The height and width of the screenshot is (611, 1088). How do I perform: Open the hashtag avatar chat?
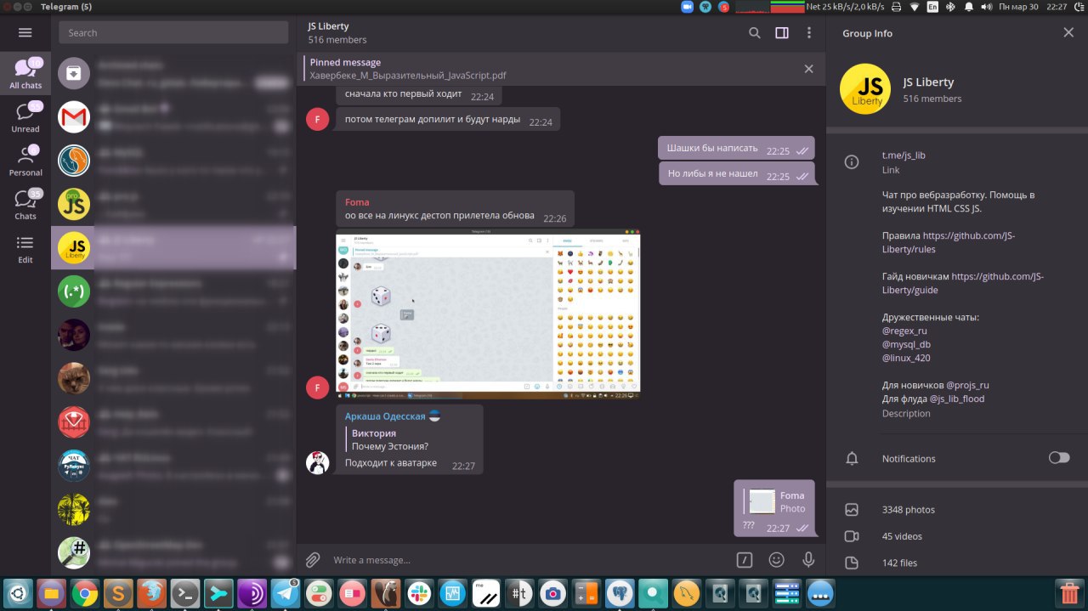(74, 552)
